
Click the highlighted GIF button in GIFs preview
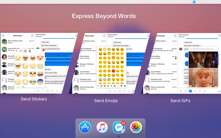190,91
